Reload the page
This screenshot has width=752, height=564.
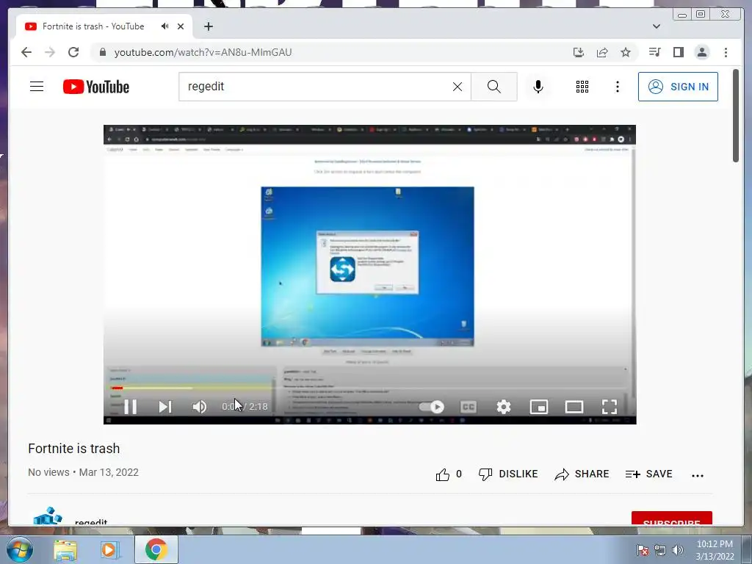(73, 52)
